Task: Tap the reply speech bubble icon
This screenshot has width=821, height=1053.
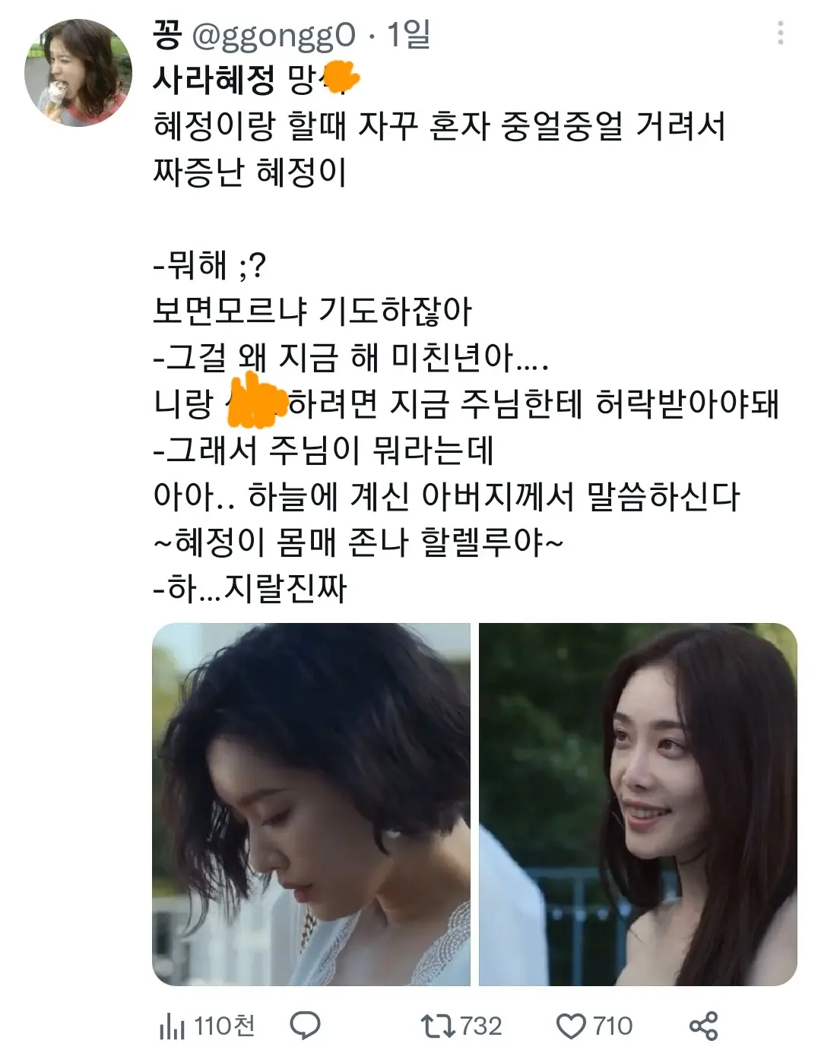Action: [306, 1026]
